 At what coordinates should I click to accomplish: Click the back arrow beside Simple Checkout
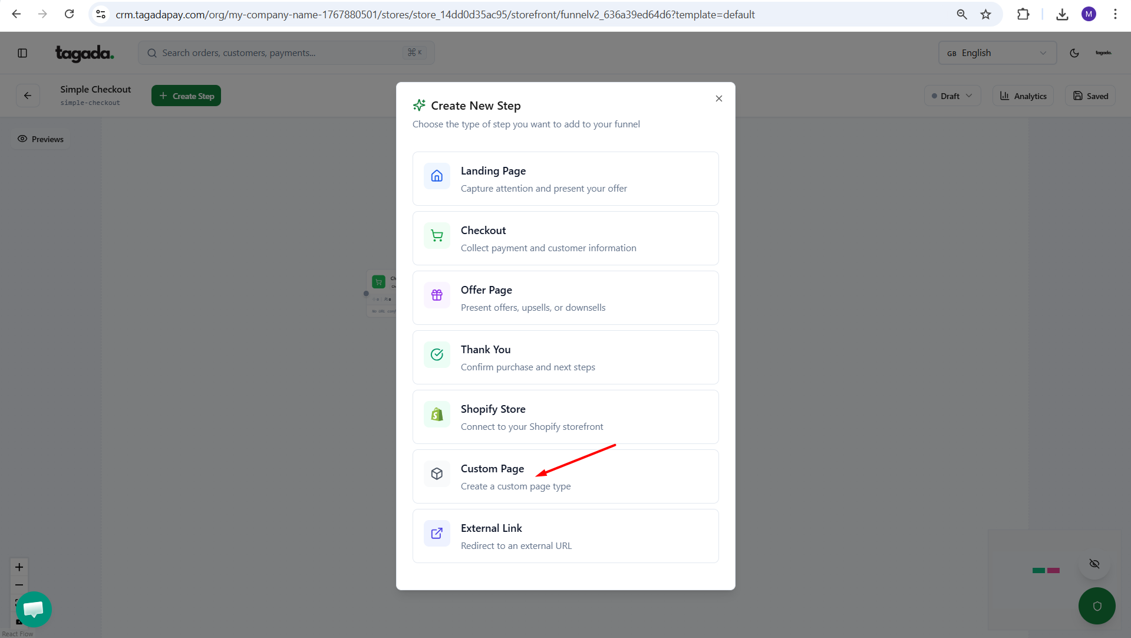click(28, 96)
